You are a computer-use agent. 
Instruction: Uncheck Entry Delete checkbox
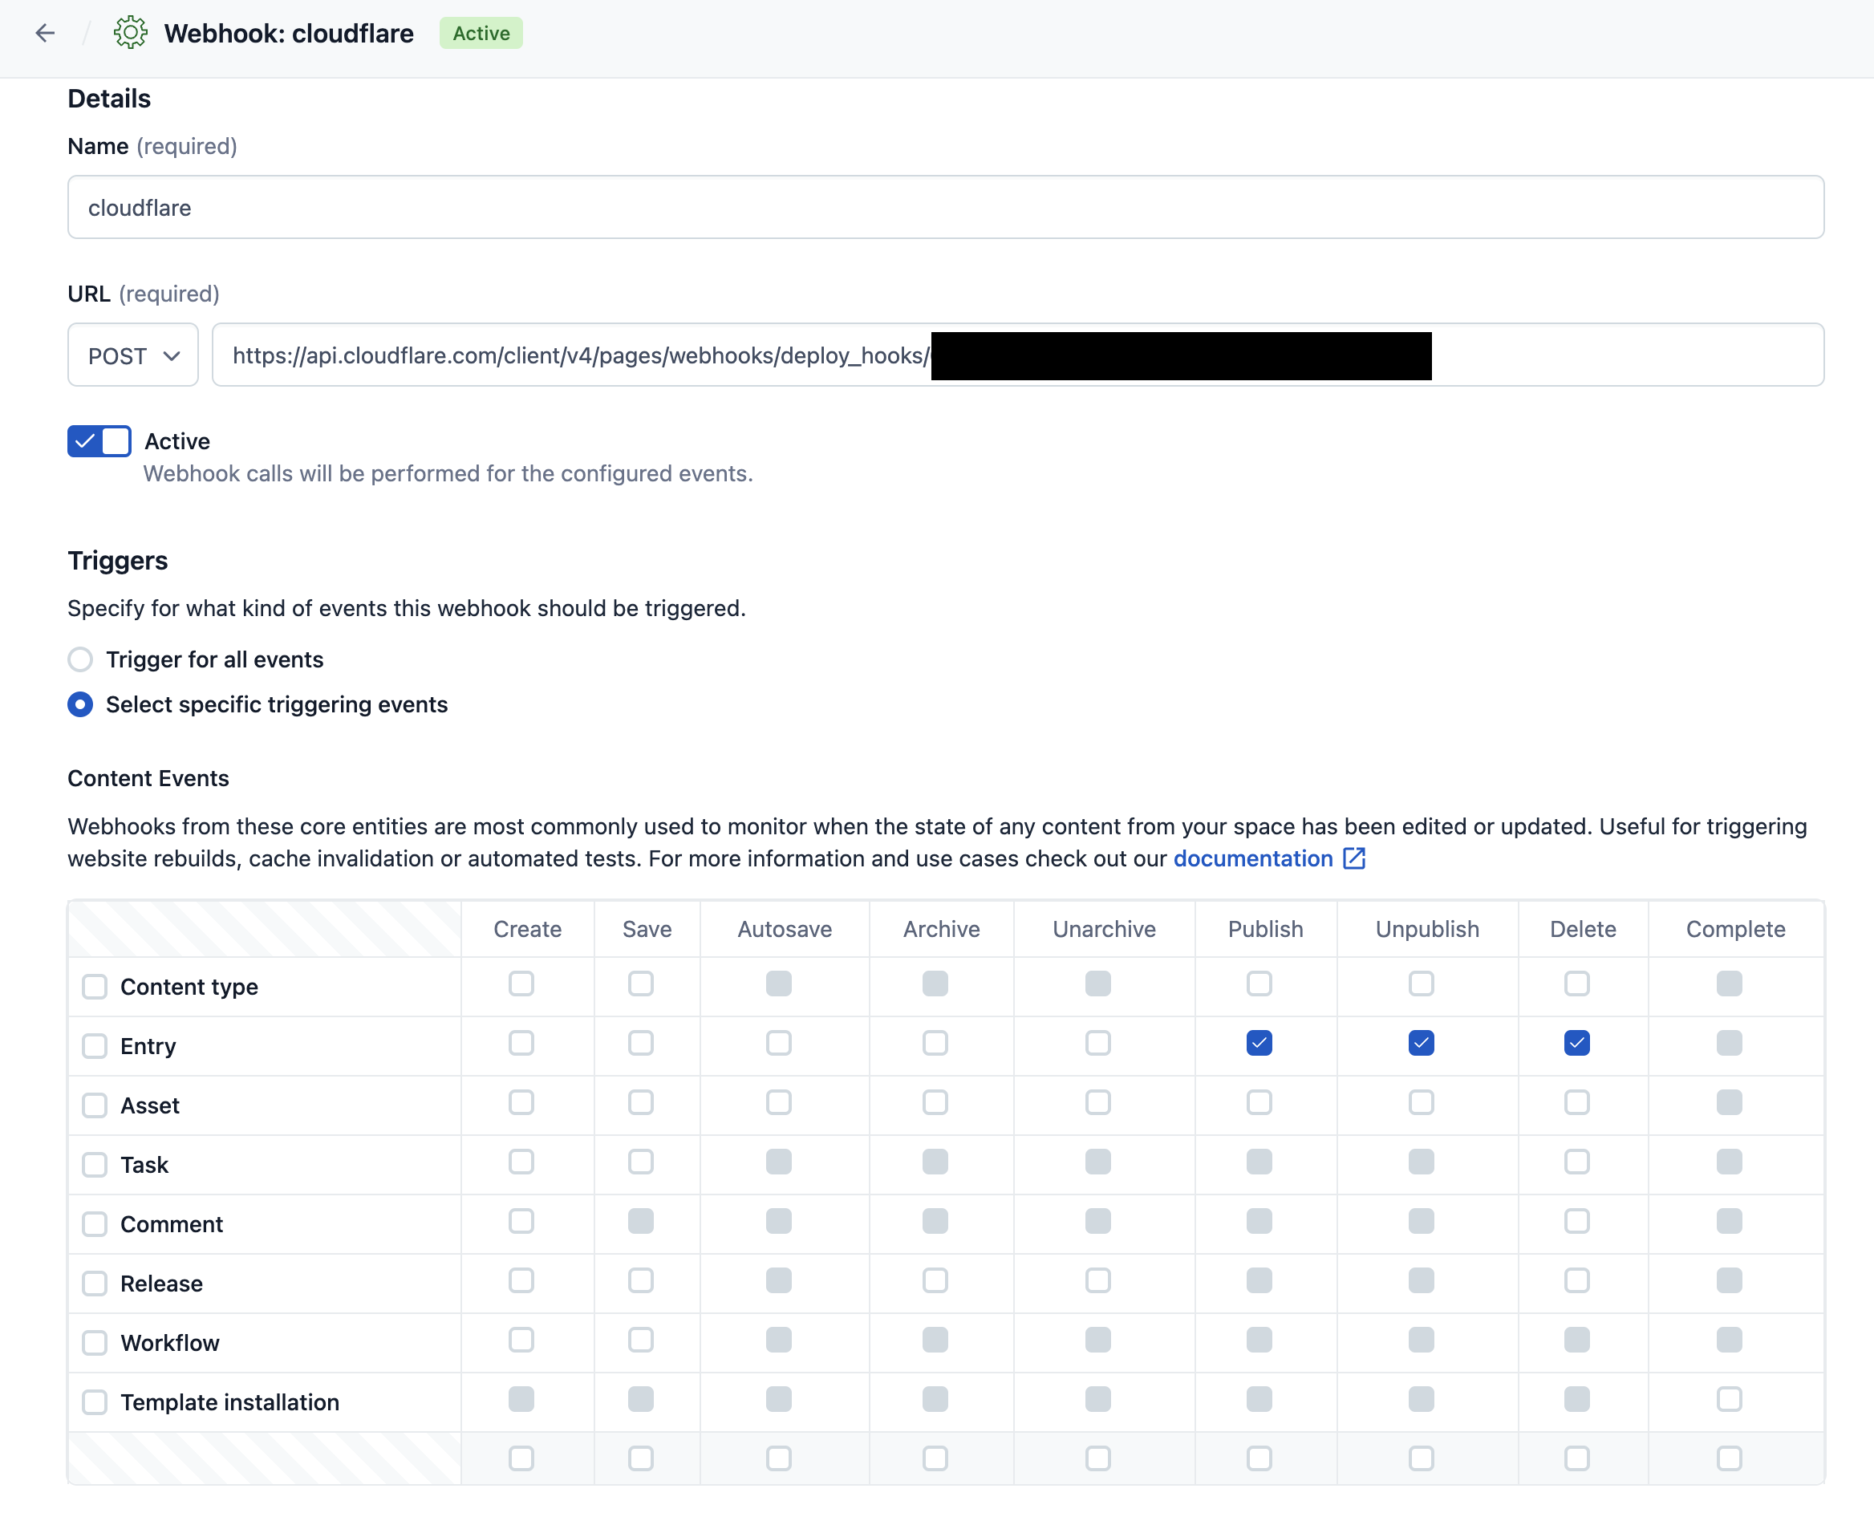tap(1576, 1044)
